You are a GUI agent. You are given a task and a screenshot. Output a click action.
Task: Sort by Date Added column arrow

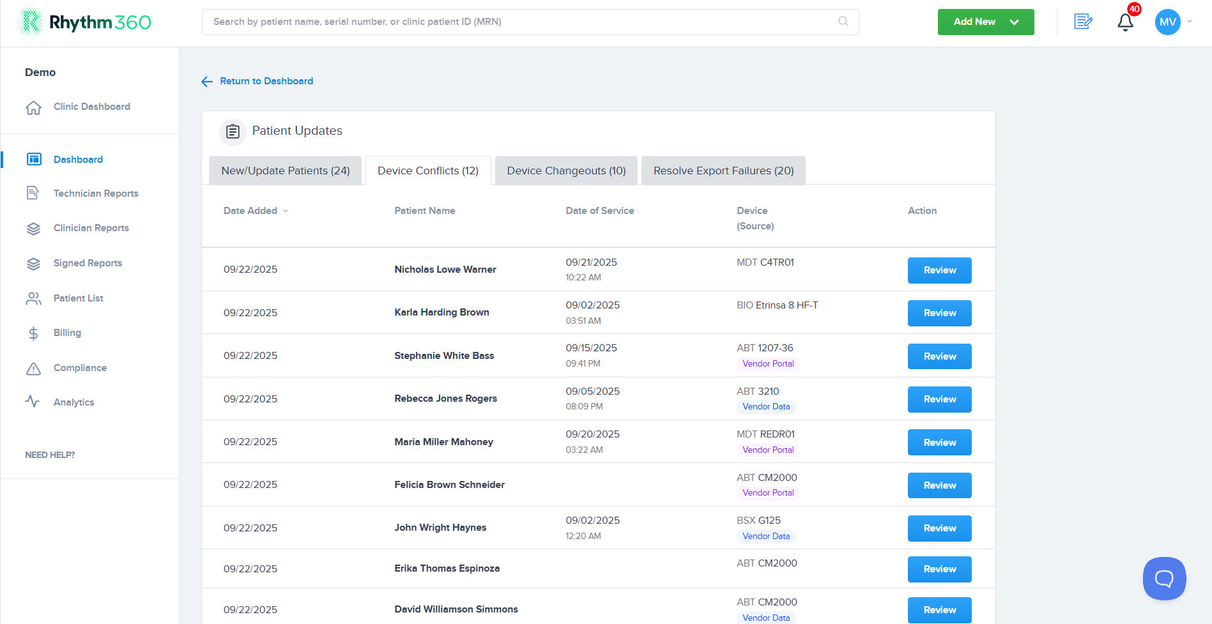286,211
